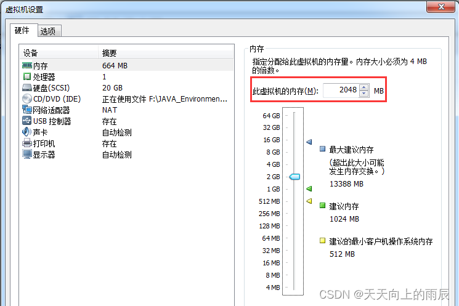Screen dimensions: 459x306
Task: Click the 16 GB slider label
Action: coord(271,140)
